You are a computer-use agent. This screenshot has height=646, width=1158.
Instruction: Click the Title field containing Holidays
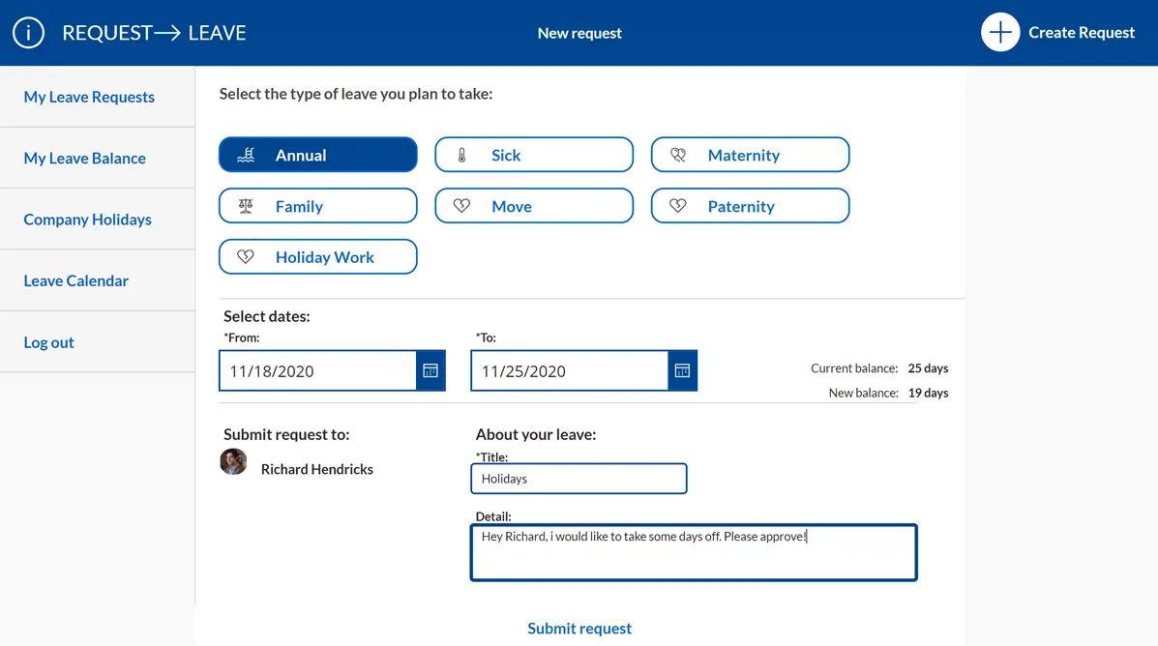click(x=579, y=479)
